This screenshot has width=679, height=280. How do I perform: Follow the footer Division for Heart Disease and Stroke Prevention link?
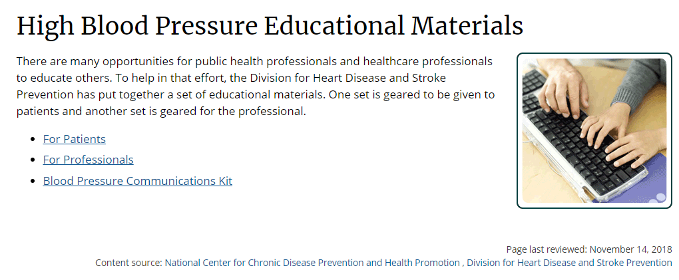pos(569,263)
